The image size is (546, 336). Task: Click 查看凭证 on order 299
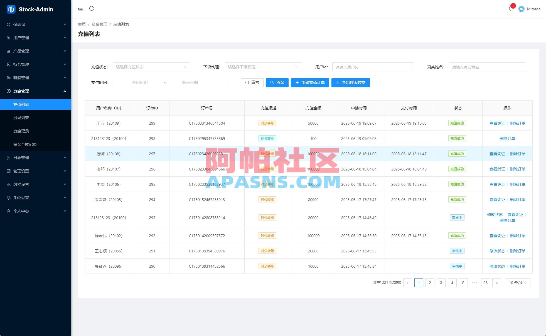(497, 123)
